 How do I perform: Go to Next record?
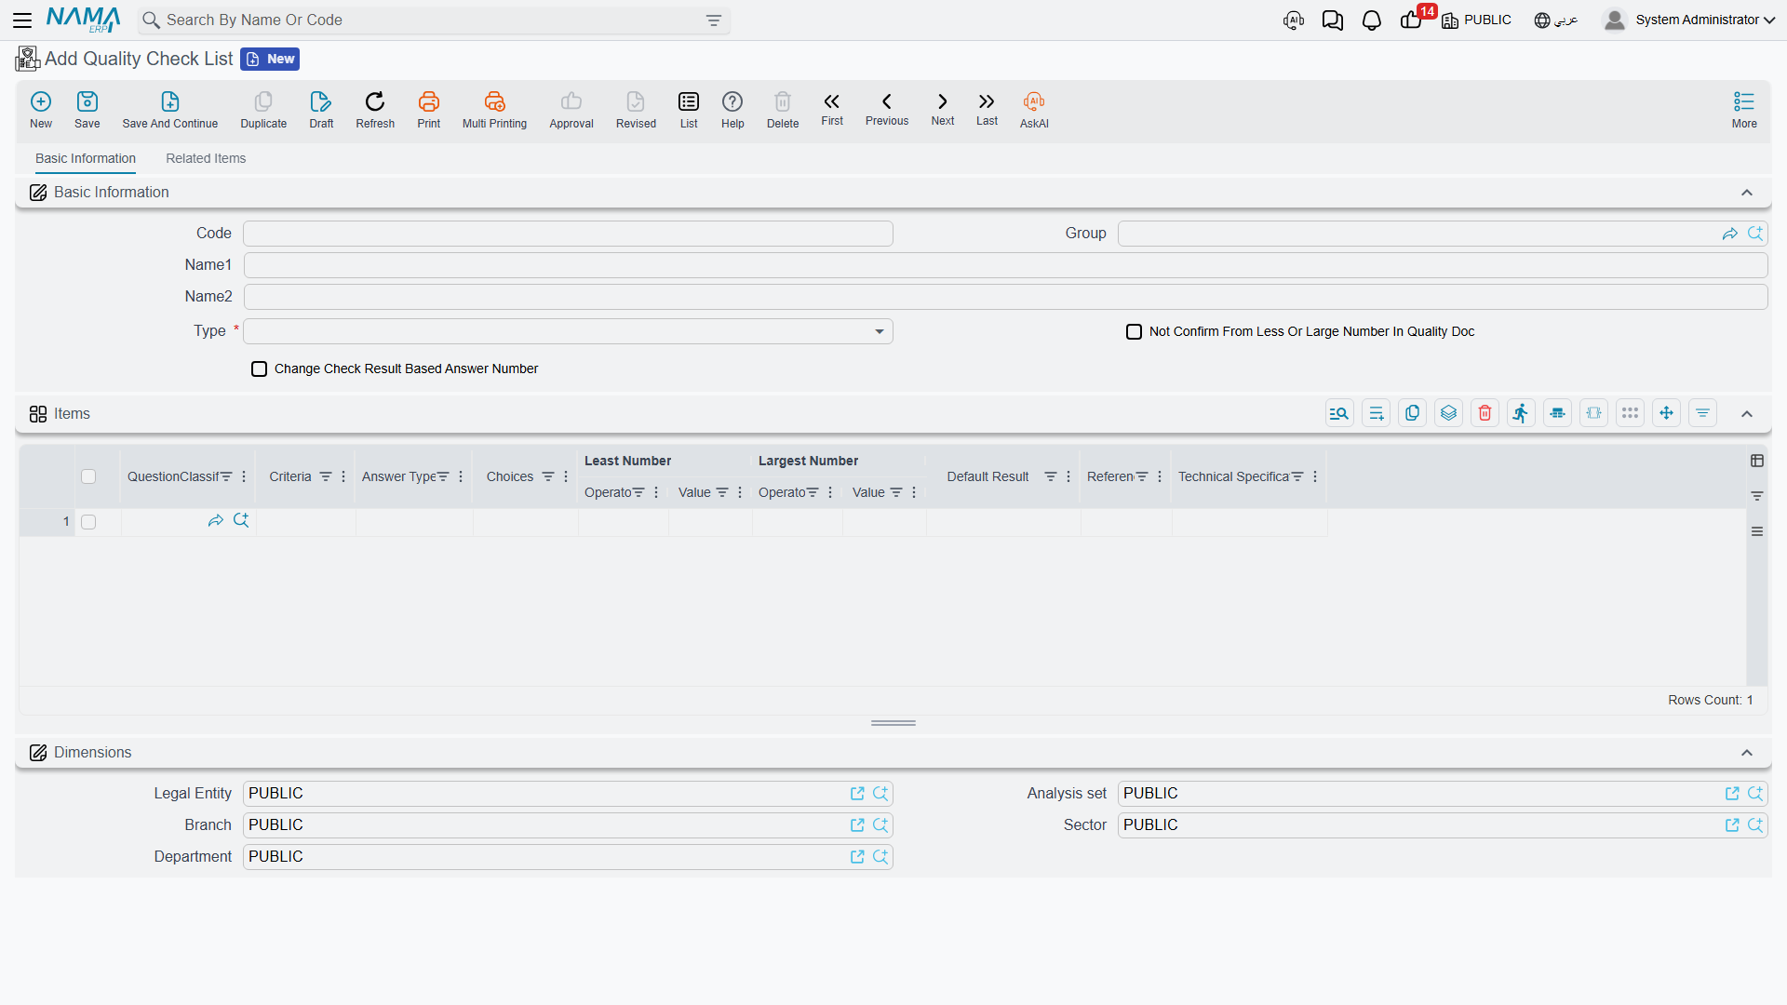pos(943,109)
